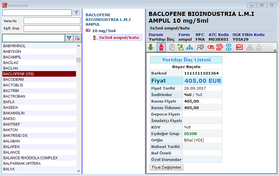
Task: Click the Kamu No input field
Action: 52,21
